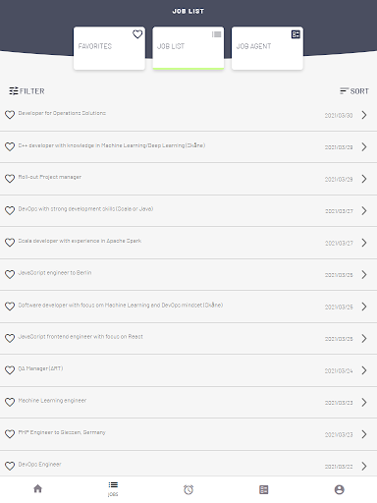Open the profile account icon

(340, 489)
